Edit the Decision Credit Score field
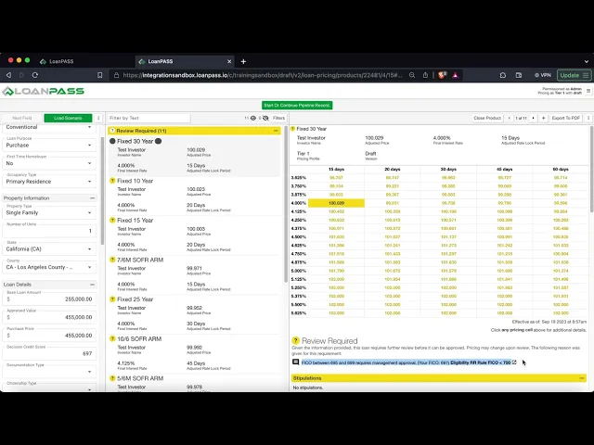The image size is (594, 445). coord(49,351)
